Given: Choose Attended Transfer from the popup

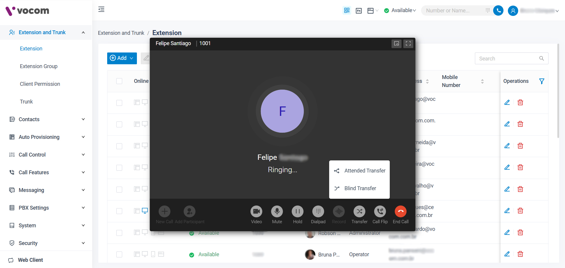Looking at the screenshot, I should (x=364, y=171).
